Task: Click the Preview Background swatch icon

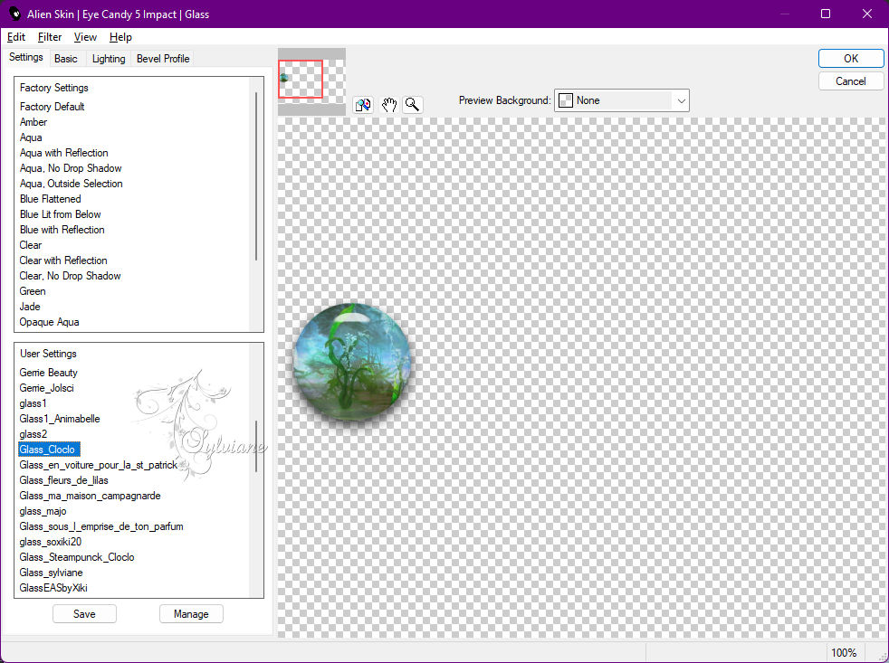Action: click(x=566, y=101)
